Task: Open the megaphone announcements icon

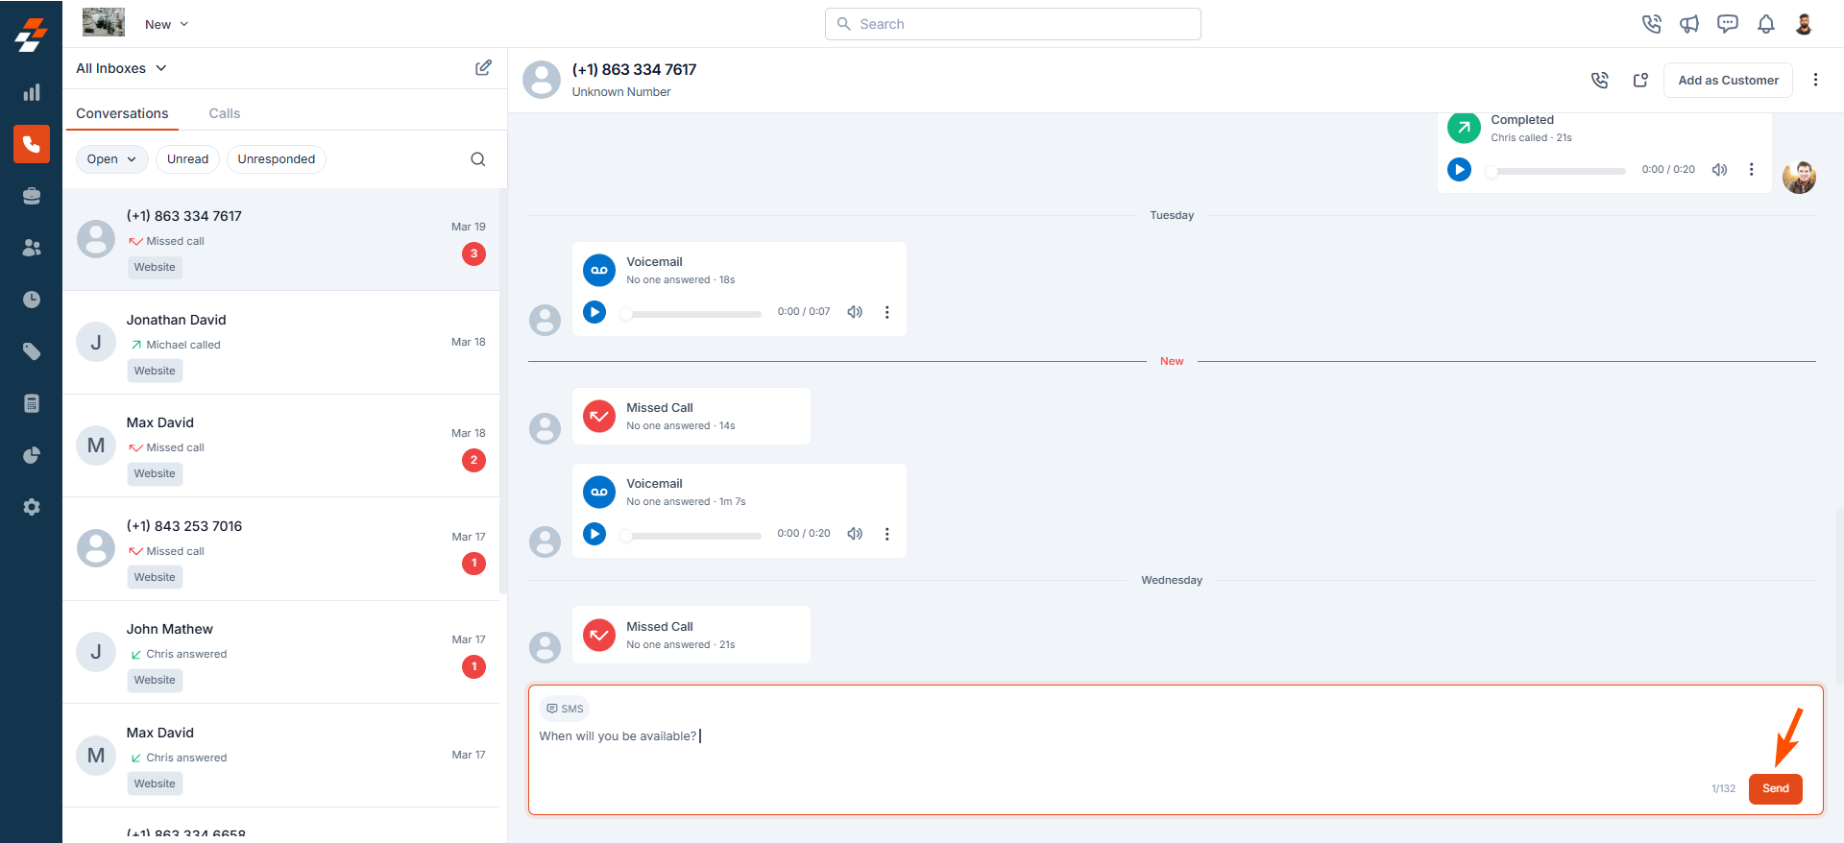Action: tap(1689, 24)
